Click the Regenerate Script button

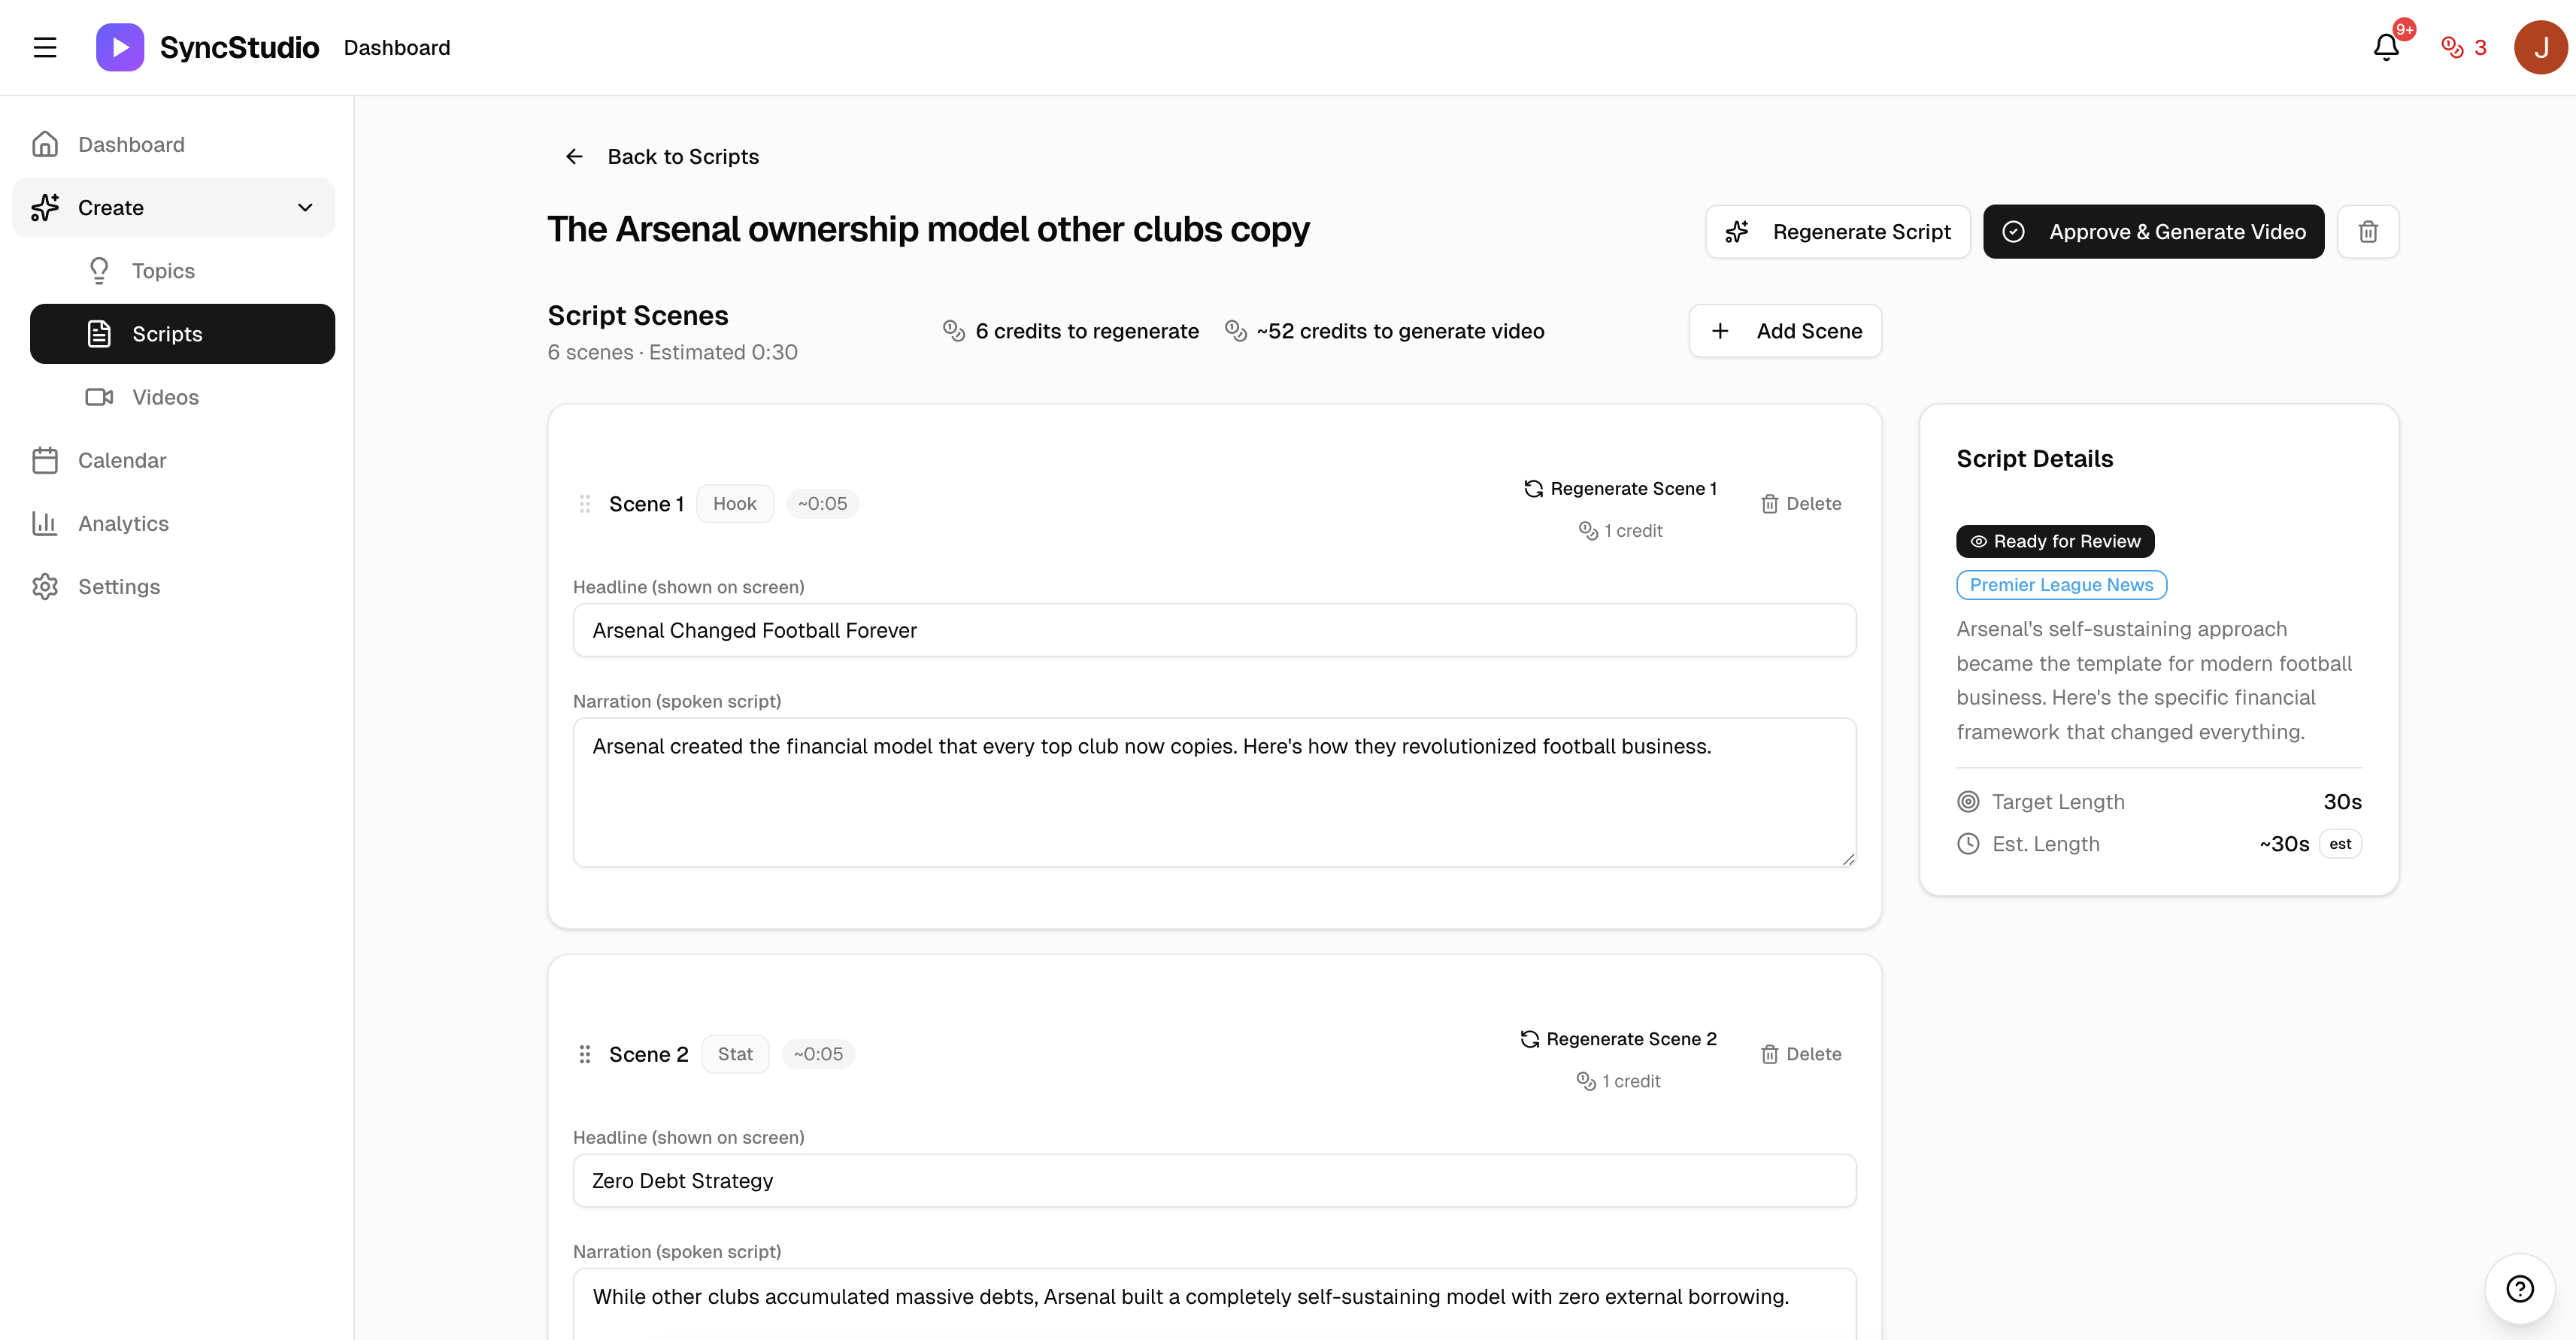coord(1837,232)
